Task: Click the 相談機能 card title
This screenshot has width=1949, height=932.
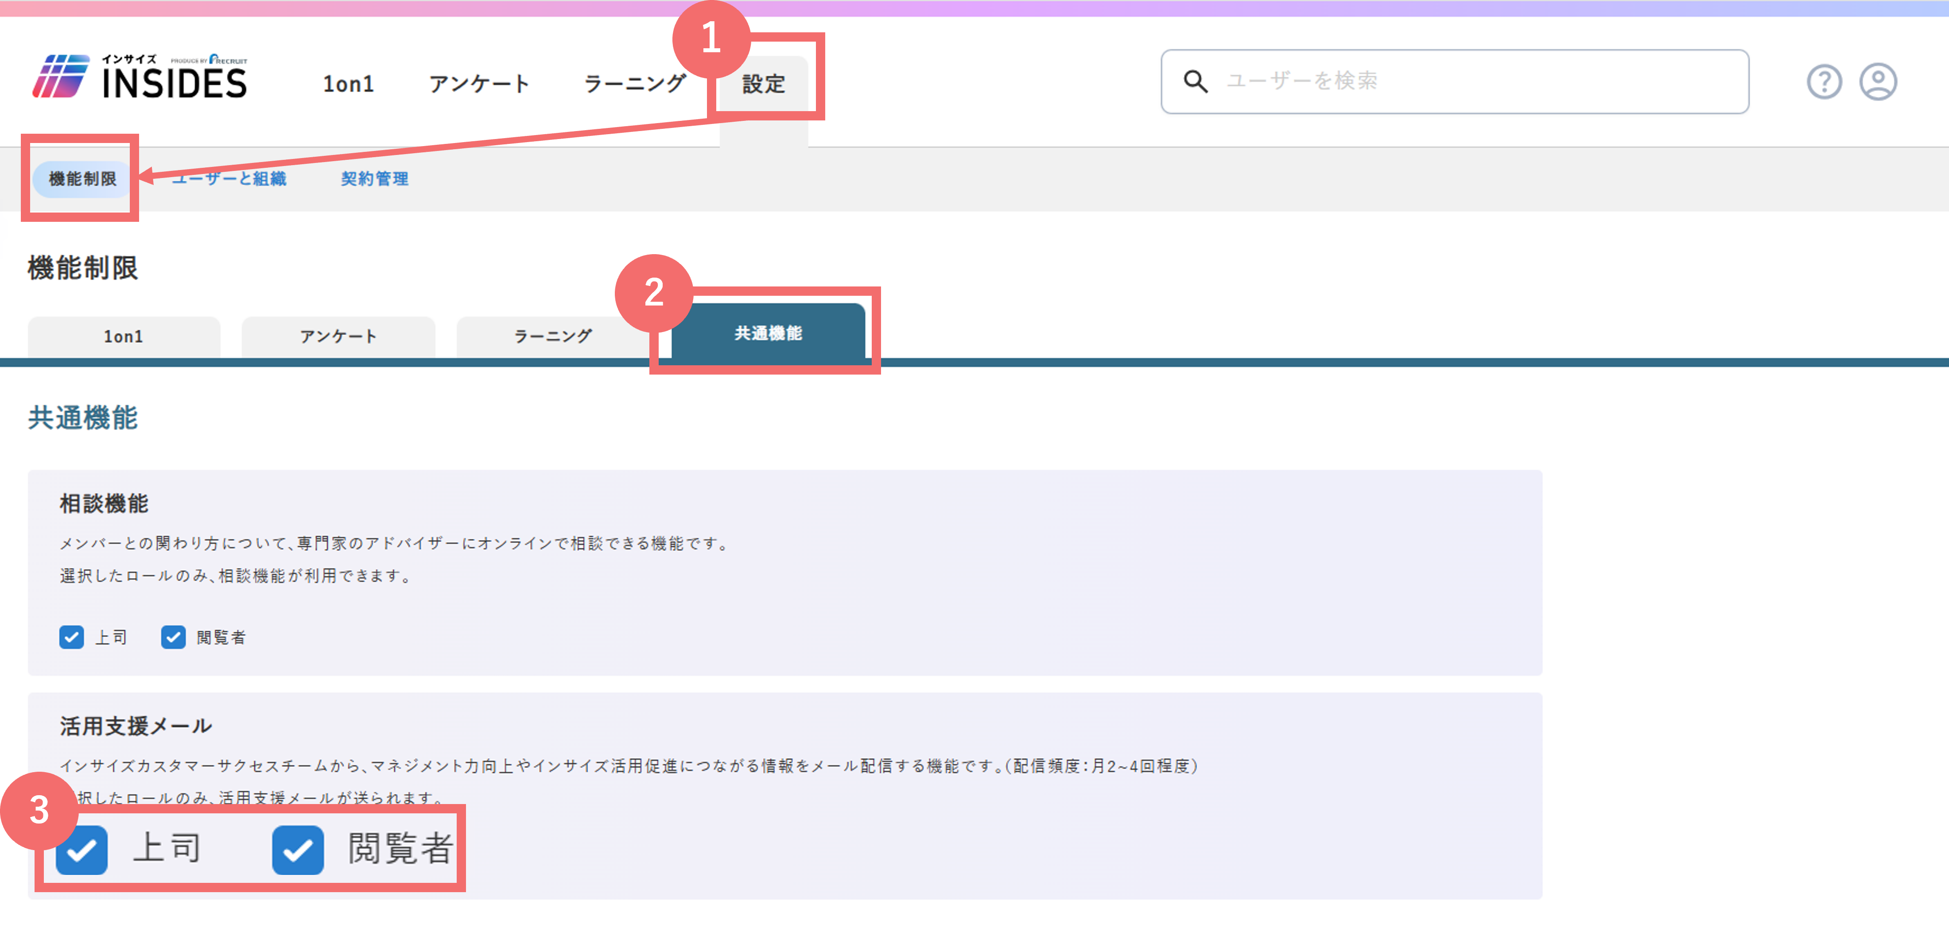Action: [x=105, y=504]
